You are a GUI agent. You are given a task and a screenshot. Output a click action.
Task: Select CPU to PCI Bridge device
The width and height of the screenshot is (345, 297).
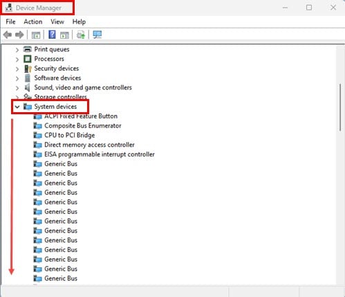pyautogui.click(x=70, y=135)
